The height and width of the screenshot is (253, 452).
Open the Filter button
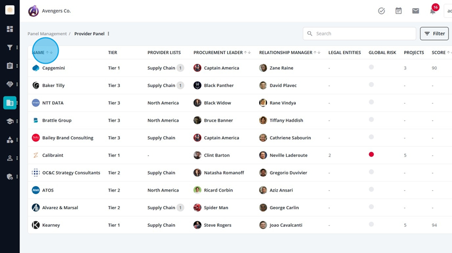434,34
